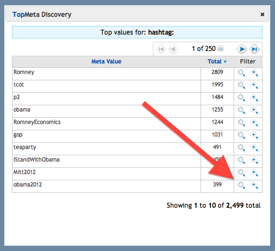Screen dimensions: 275x251
Task: Click the plus magnifier filter icon for p2
Action: (x=254, y=98)
